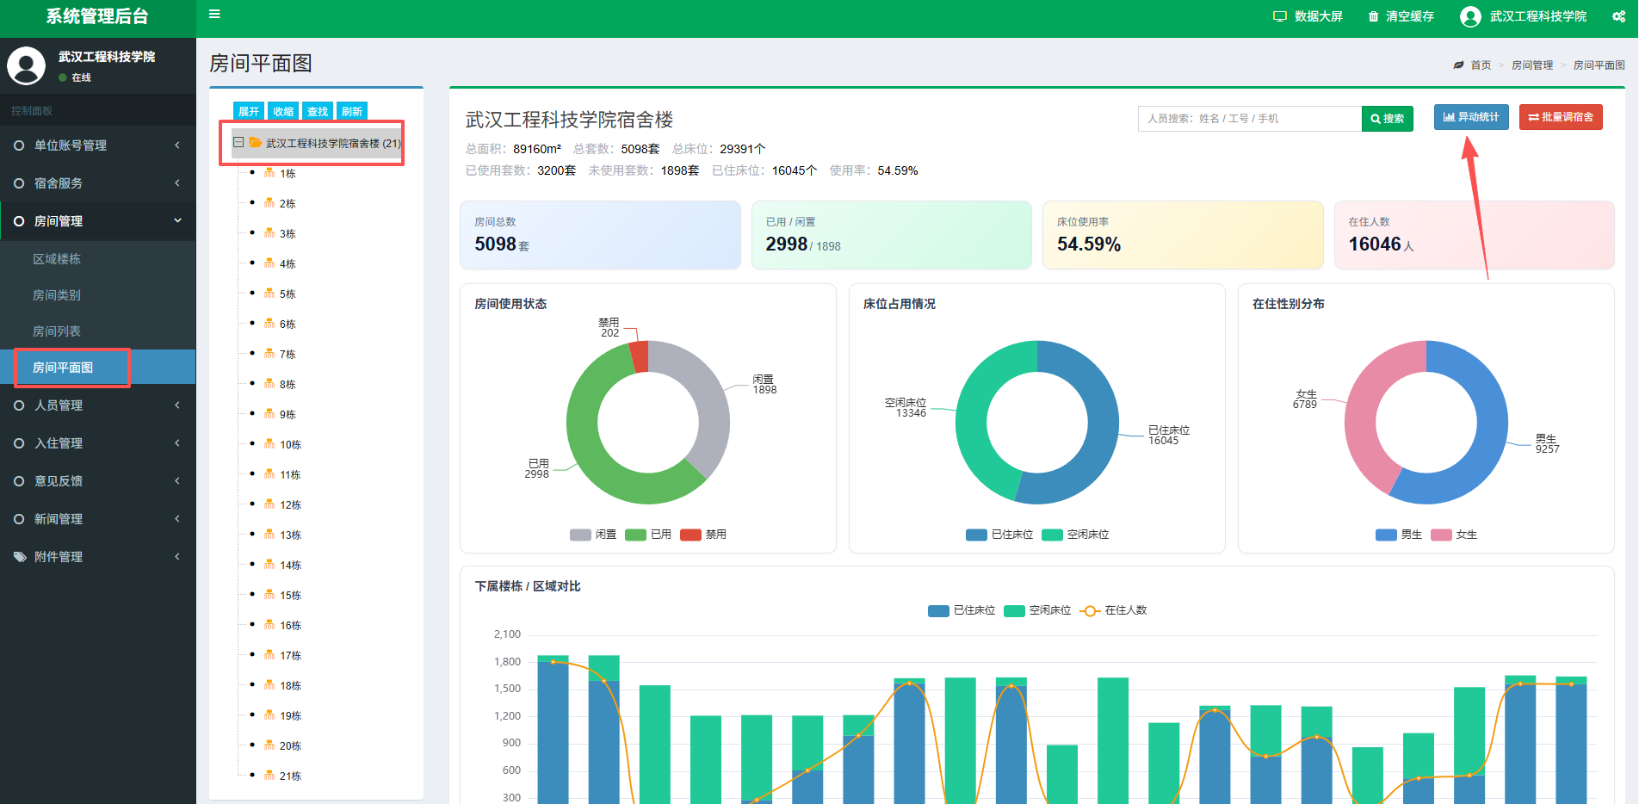Image resolution: width=1639 pixels, height=804 pixels.
Task: Click the user avatar icon in top bar
Action: point(1470,16)
